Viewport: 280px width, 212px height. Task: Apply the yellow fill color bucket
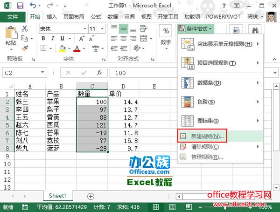(62, 48)
